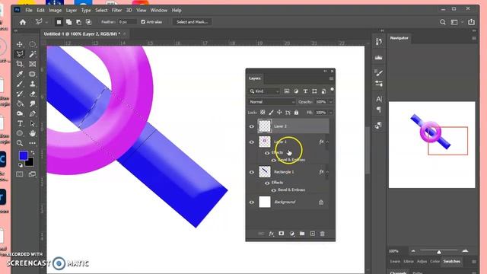Select the Eraser tool
This screenshot has width=487, height=274.
(32, 94)
